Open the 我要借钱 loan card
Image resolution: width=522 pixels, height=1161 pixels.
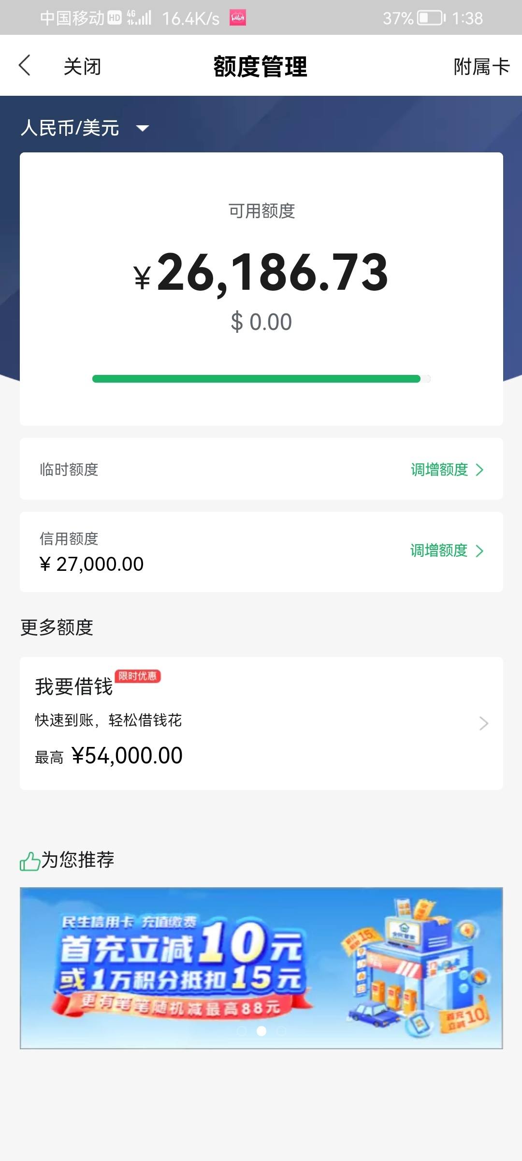[261, 723]
